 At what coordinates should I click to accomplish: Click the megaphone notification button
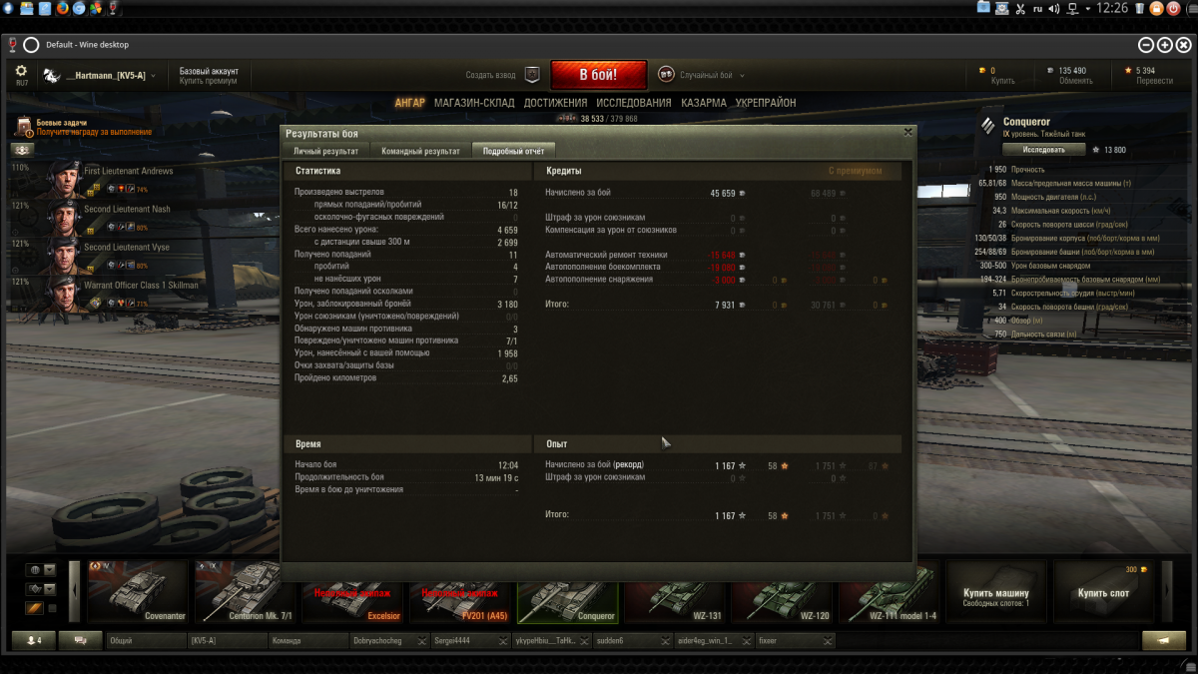[1163, 640]
